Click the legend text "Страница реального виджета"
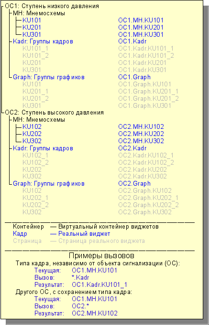209x325 pixels. pos(101,241)
